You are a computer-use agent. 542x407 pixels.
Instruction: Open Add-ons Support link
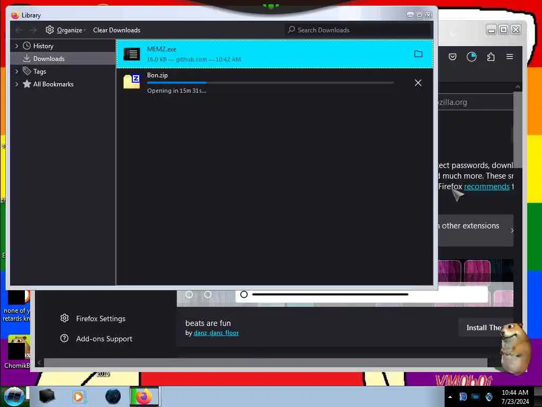pyautogui.click(x=104, y=339)
